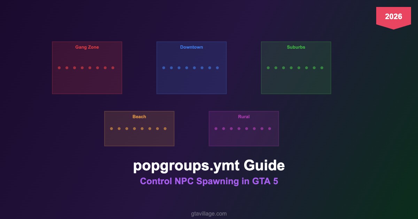Click the green Suburbs label
Viewport: 418px width, 219px height.
[x=296, y=47]
